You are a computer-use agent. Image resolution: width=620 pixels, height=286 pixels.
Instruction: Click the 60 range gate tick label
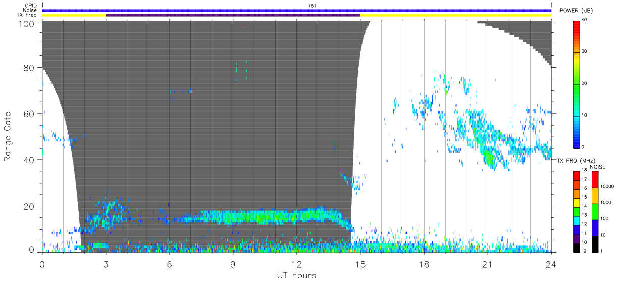(x=29, y=113)
